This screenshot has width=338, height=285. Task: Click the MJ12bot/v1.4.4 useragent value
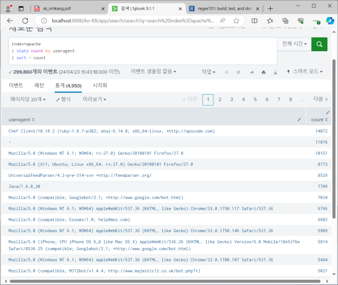(105, 271)
